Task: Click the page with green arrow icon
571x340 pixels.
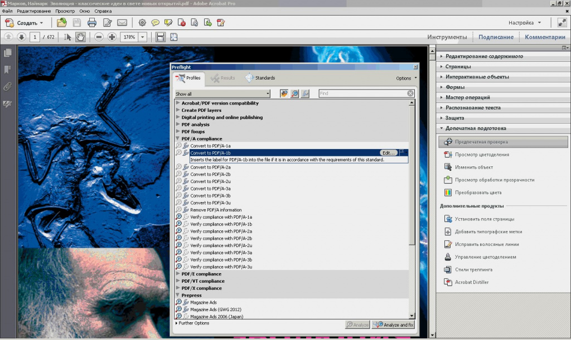Action: click(x=207, y=23)
